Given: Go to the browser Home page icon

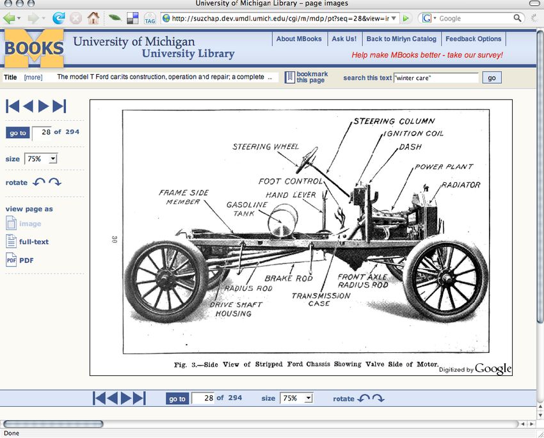Looking at the screenshot, I should pos(93,18).
